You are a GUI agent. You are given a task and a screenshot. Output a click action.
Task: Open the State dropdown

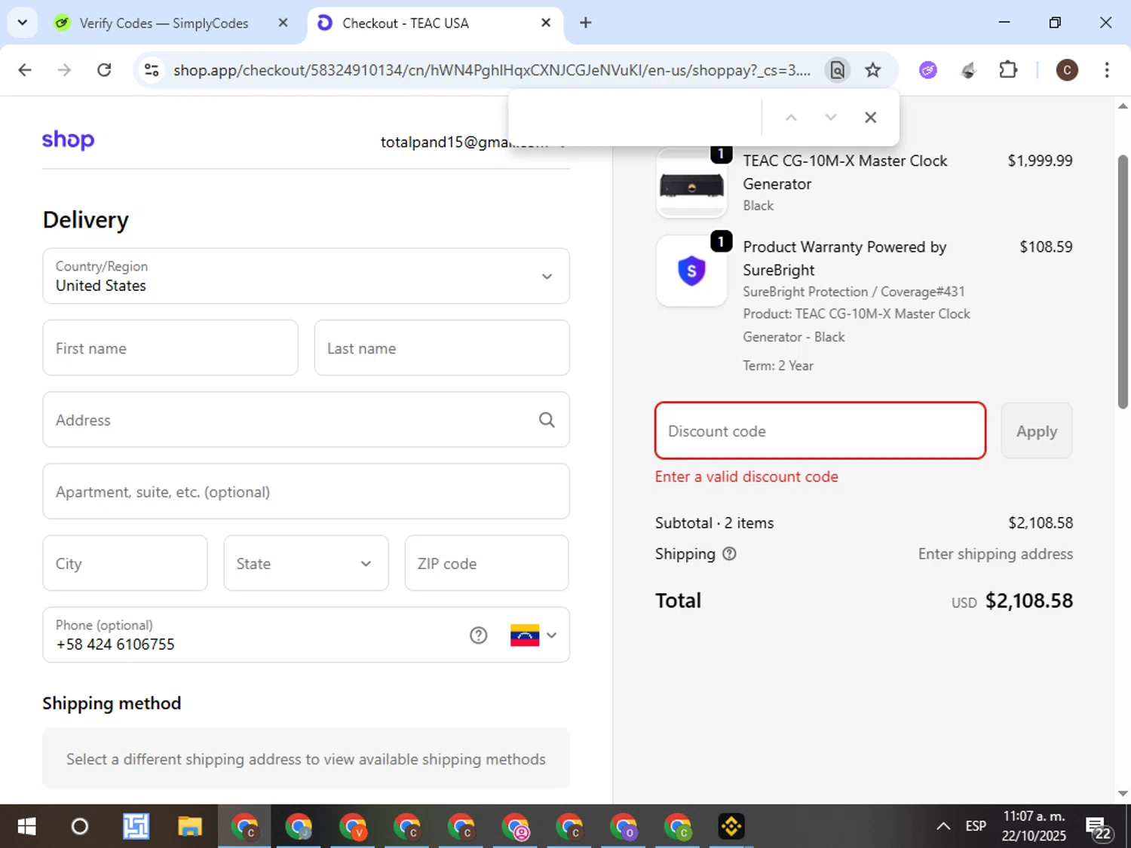tap(306, 563)
